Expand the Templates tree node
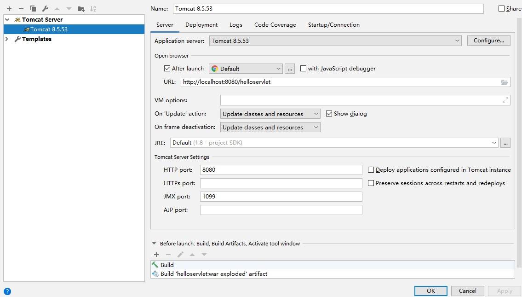The height and width of the screenshot is (297, 522). [x=7, y=39]
